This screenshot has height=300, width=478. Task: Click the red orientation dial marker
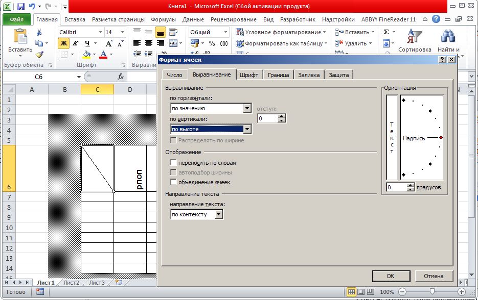pos(441,138)
